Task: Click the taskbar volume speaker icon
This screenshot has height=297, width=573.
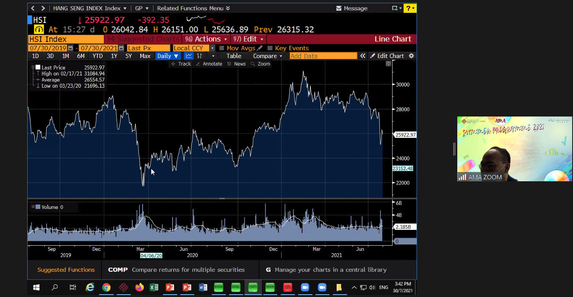Action: point(372,288)
